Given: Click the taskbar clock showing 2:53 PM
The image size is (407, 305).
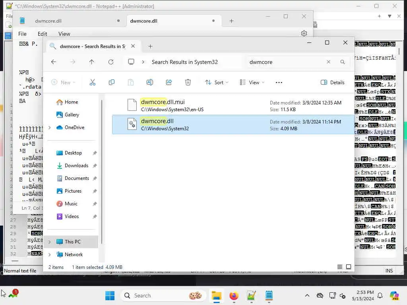Looking at the screenshot, I should (363, 295).
